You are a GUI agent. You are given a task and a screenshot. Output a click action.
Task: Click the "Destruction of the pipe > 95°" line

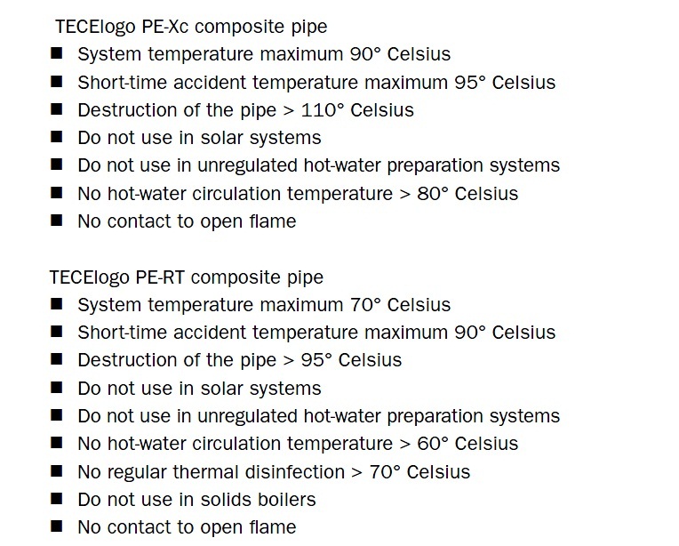point(239,360)
